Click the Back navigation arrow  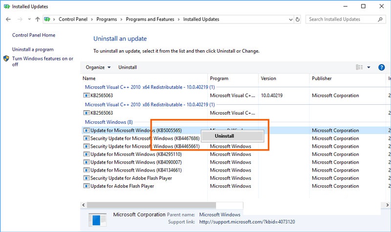8,19
